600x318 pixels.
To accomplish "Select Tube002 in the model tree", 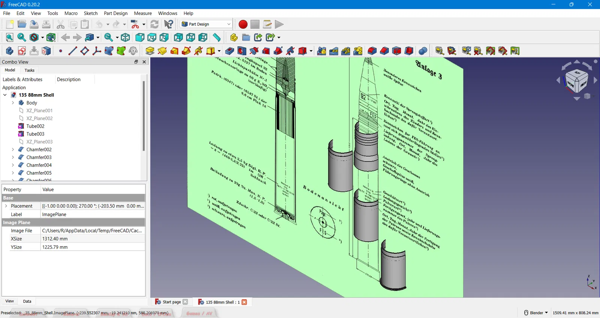I will (35, 126).
